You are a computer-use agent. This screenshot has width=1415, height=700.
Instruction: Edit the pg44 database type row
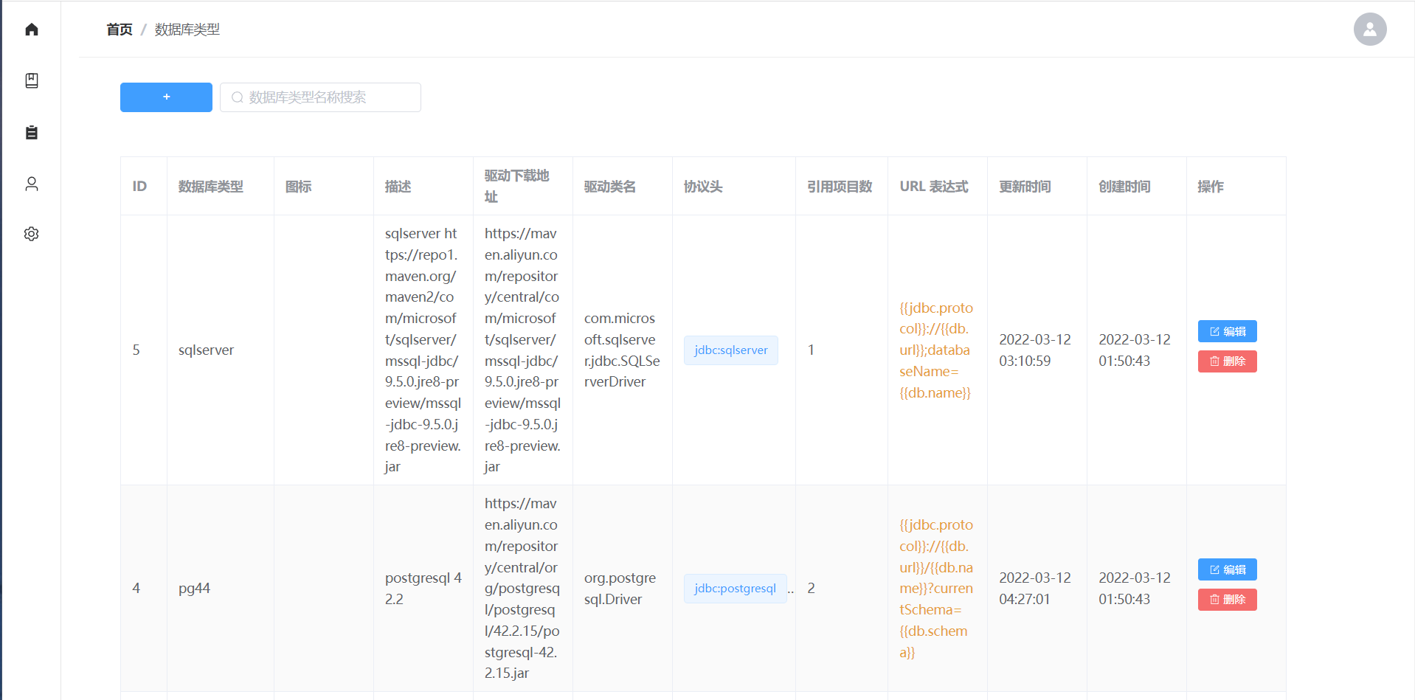pyautogui.click(x=1227, y=569)
